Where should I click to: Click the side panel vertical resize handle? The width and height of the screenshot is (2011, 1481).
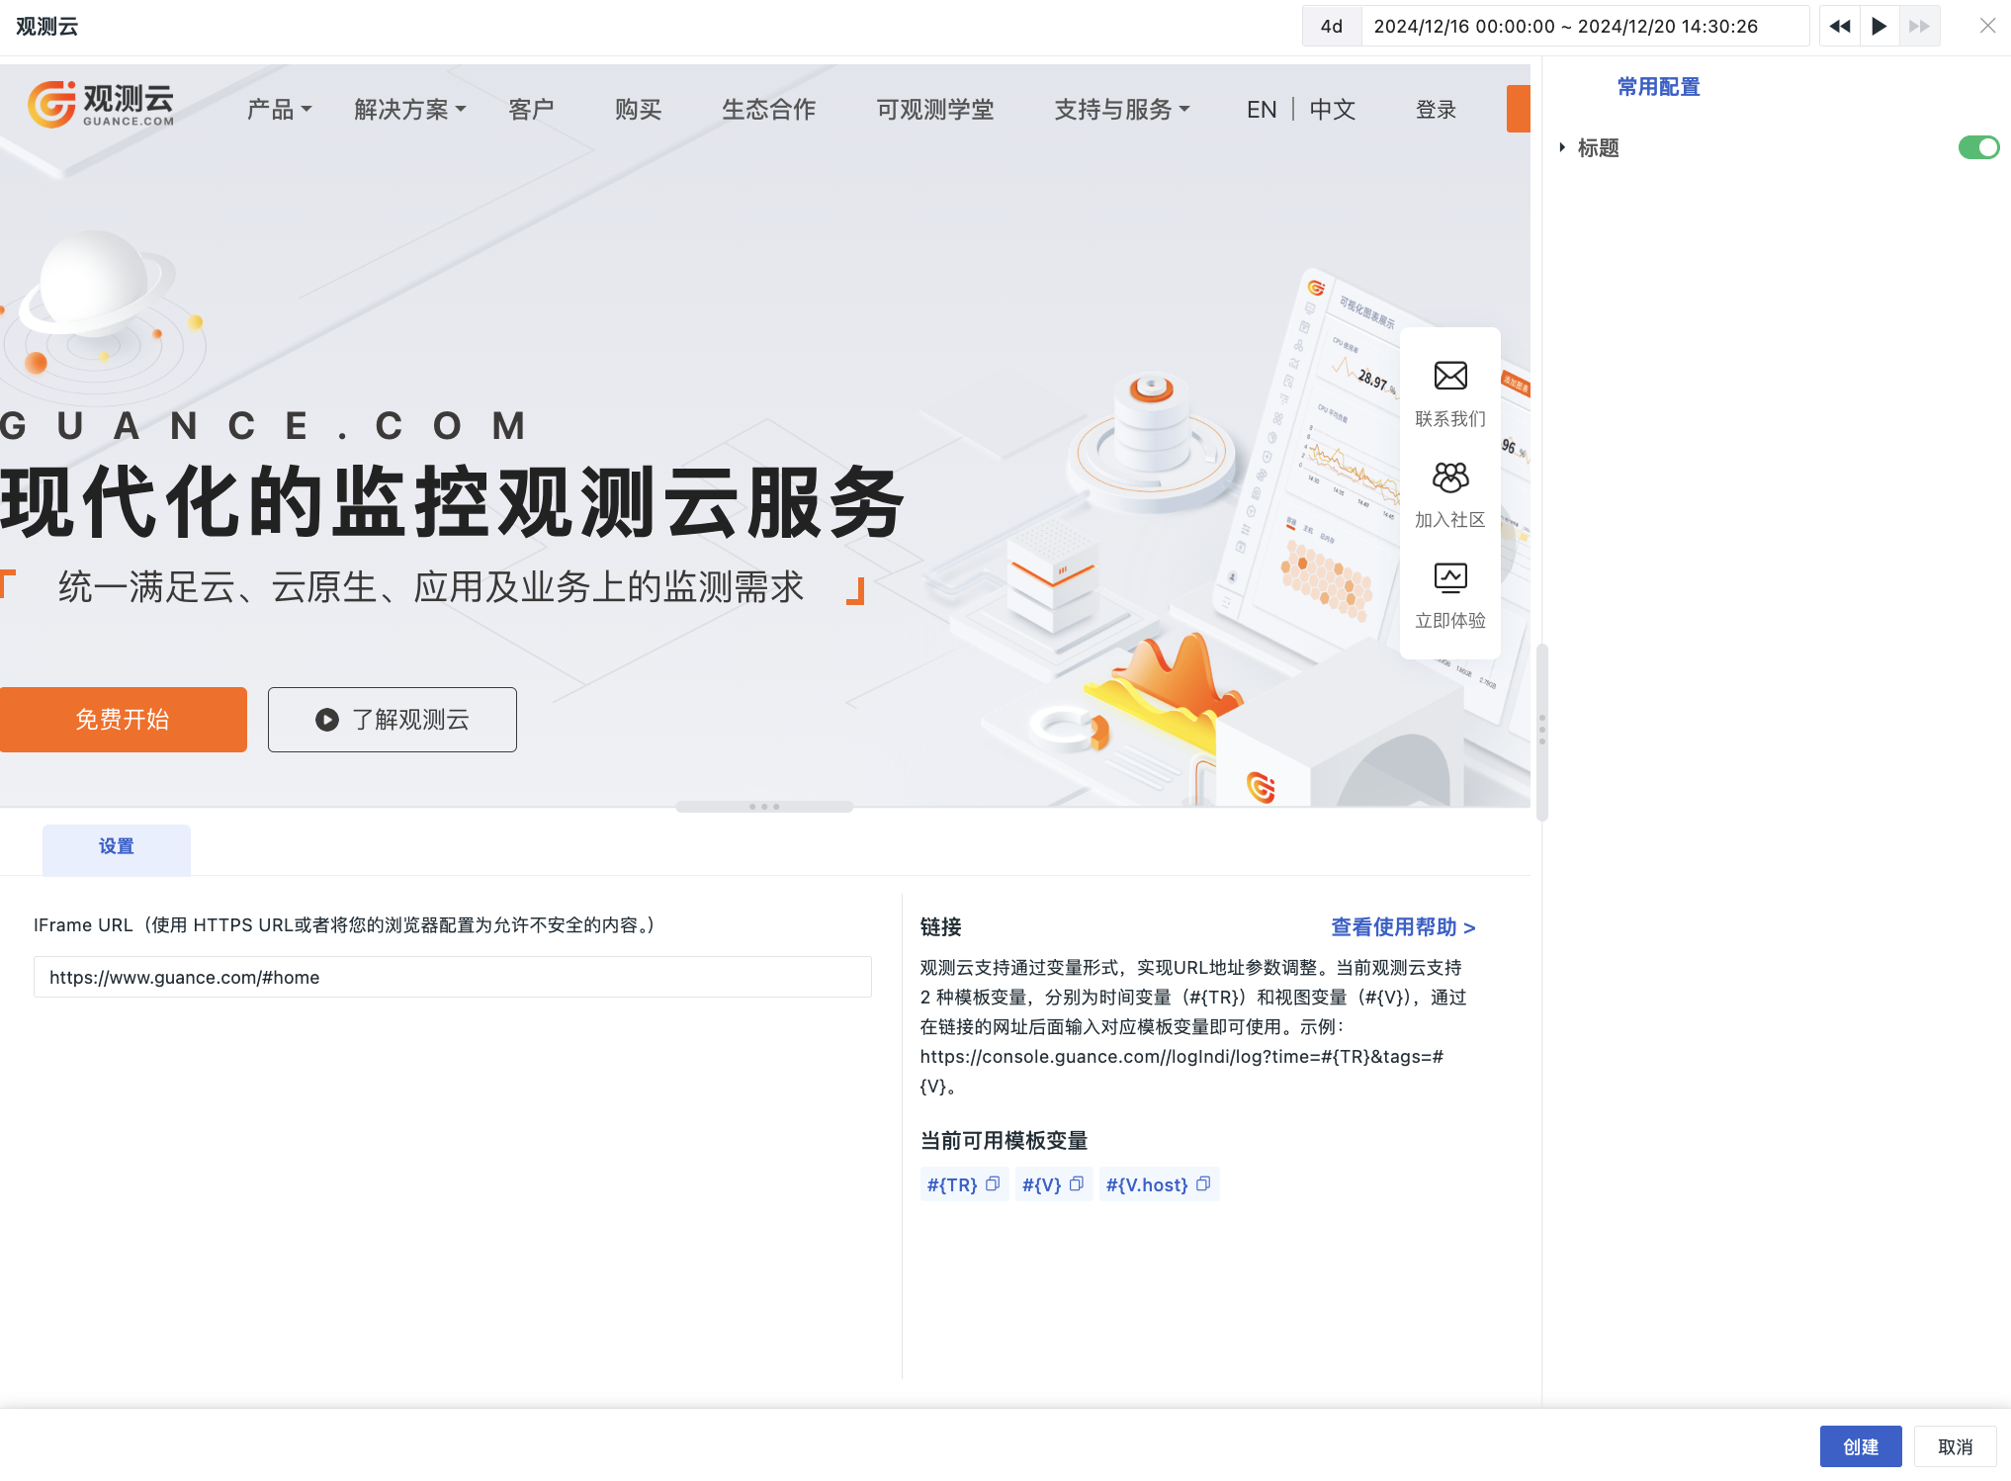click(x=1541, y=731)
